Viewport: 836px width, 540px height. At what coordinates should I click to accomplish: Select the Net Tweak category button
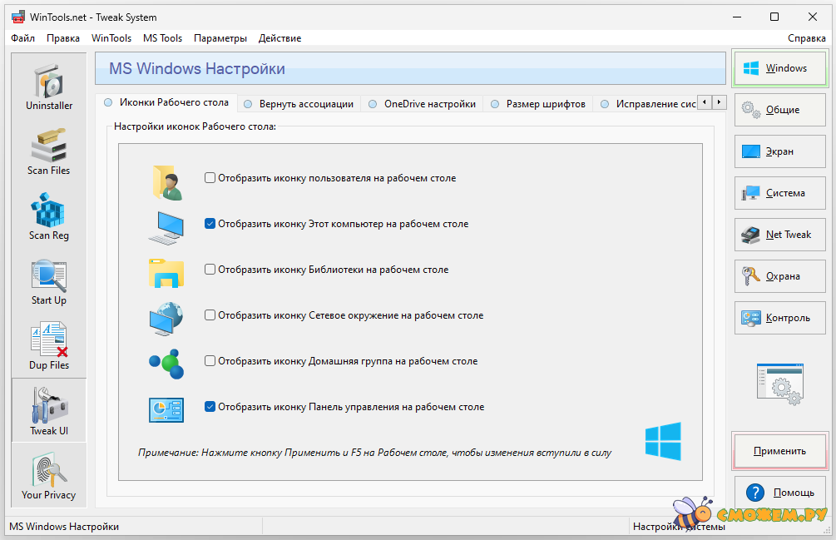(780, 235)
